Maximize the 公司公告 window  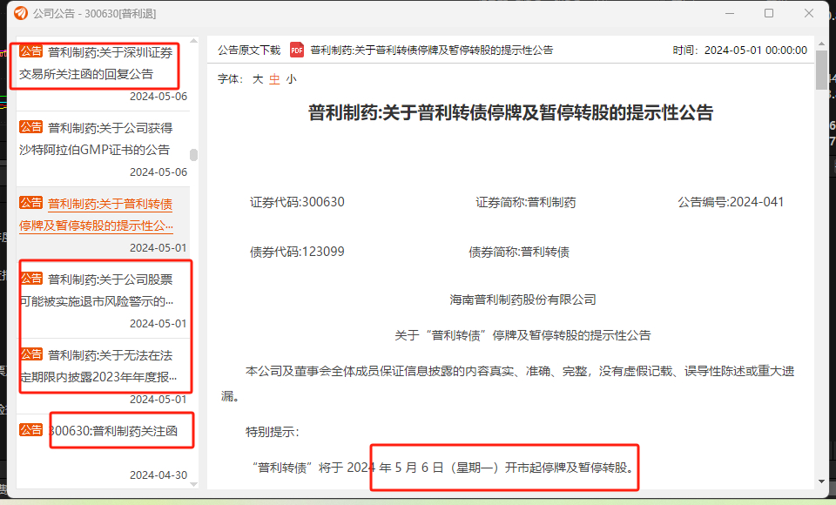pos(769,13)
